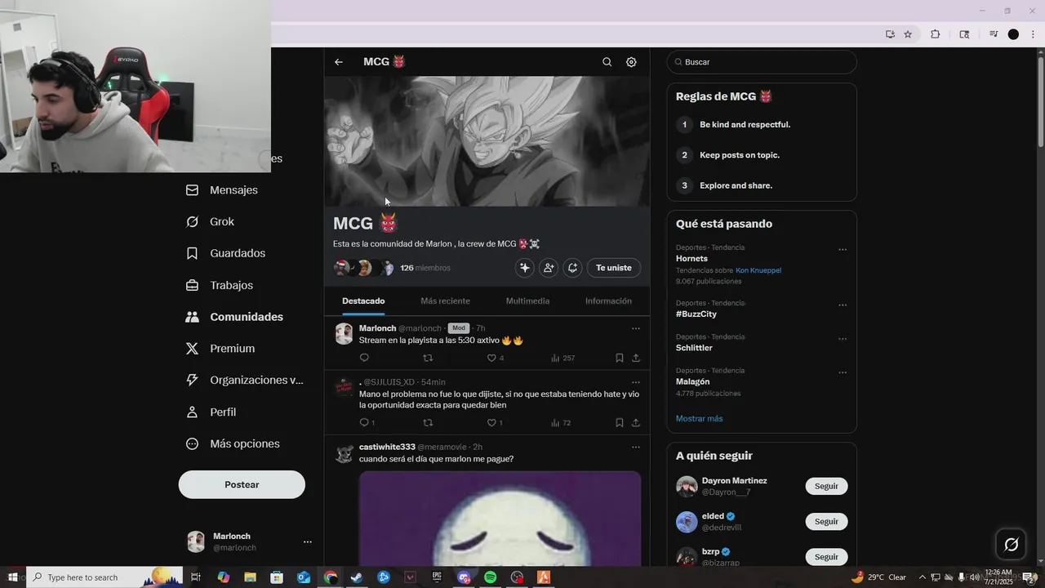The height and width of the screenshot is (588, 1045).
Task: Go back using the arrow beside MCG header
Action: click(339, 62)
